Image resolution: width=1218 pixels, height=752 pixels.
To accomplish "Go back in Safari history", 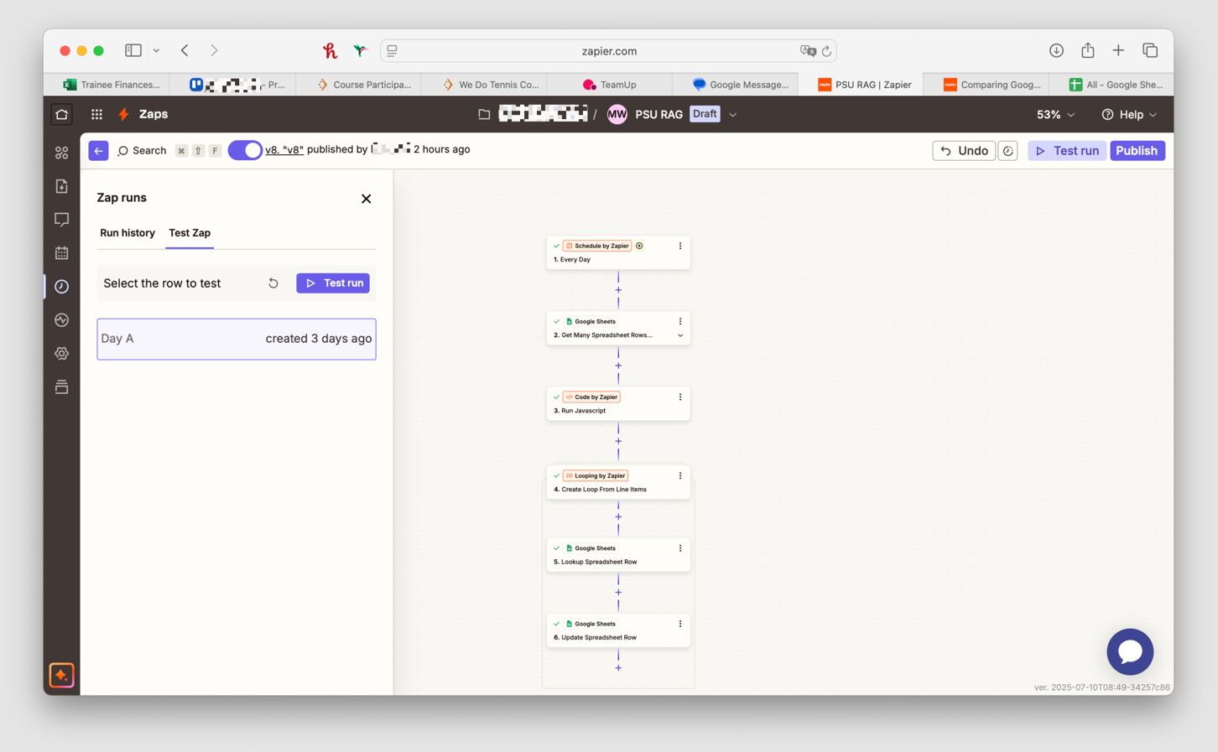I will [185, 50].
